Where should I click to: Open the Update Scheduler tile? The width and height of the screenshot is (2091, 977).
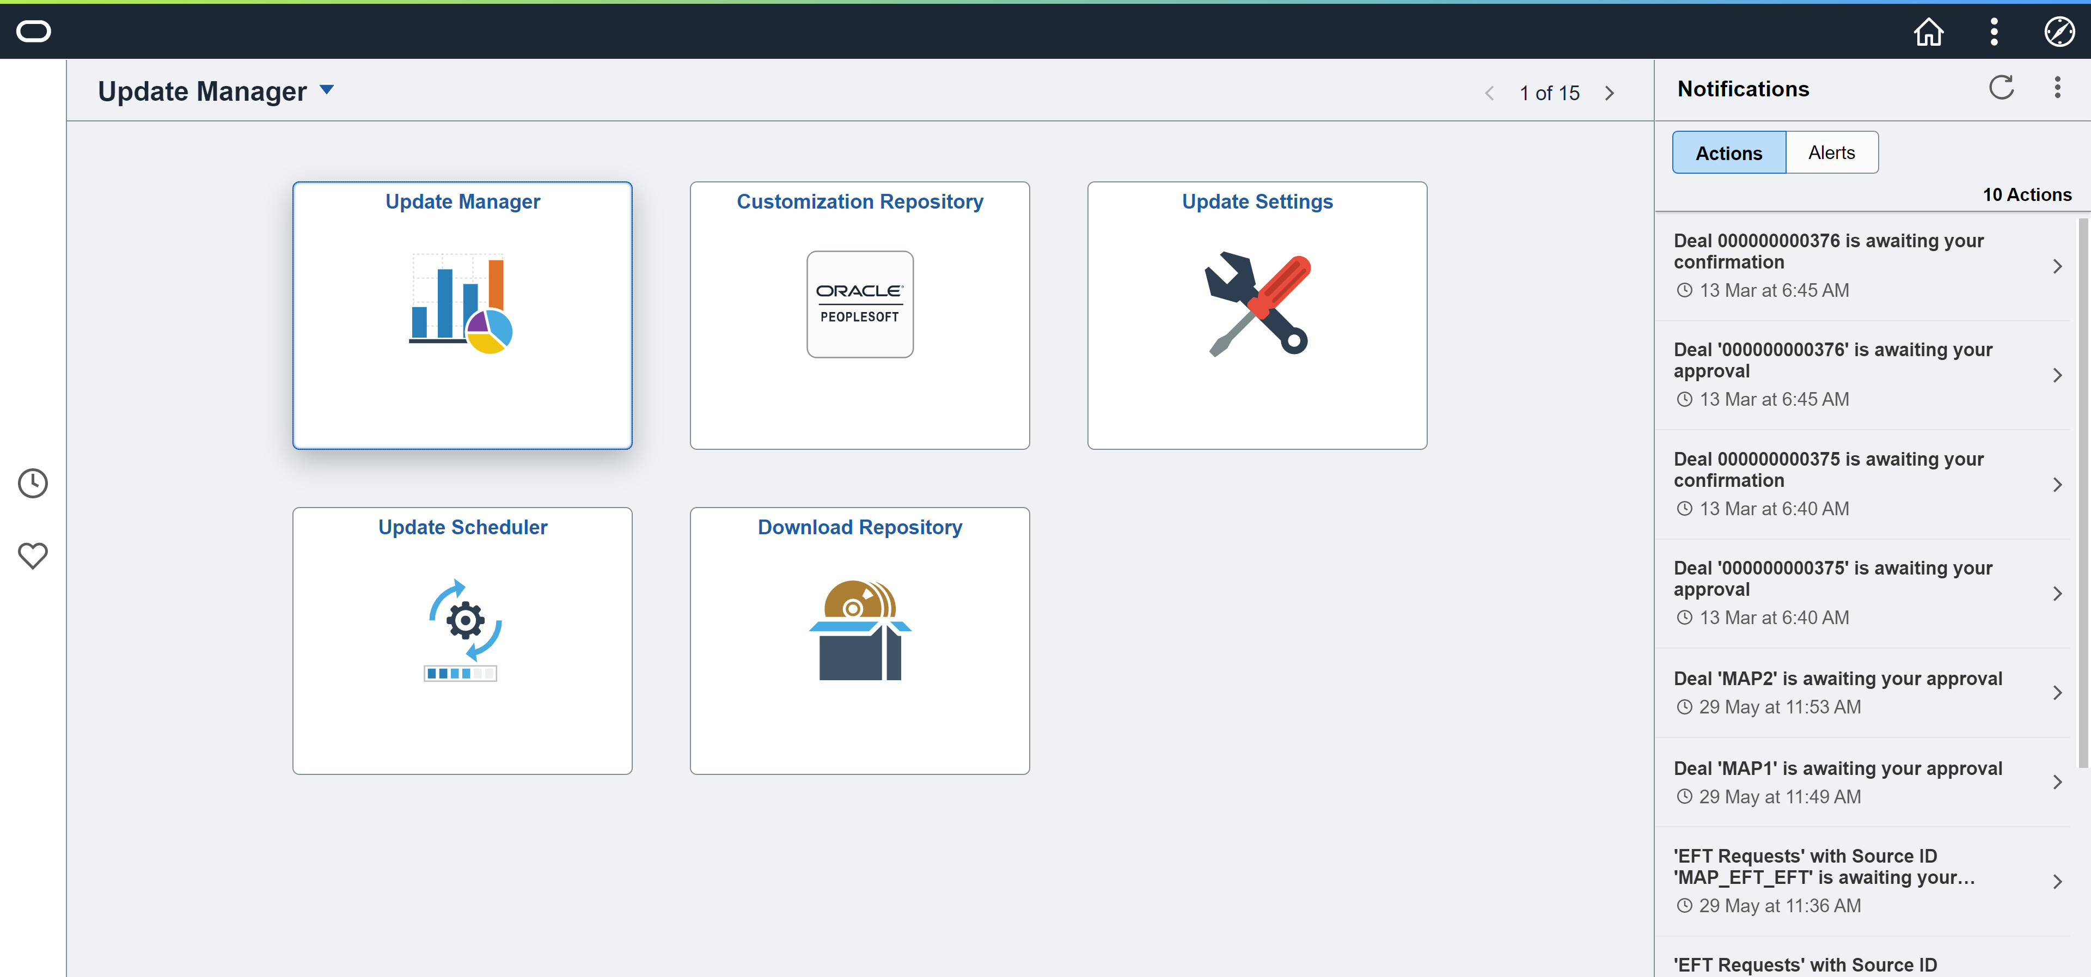462,641
